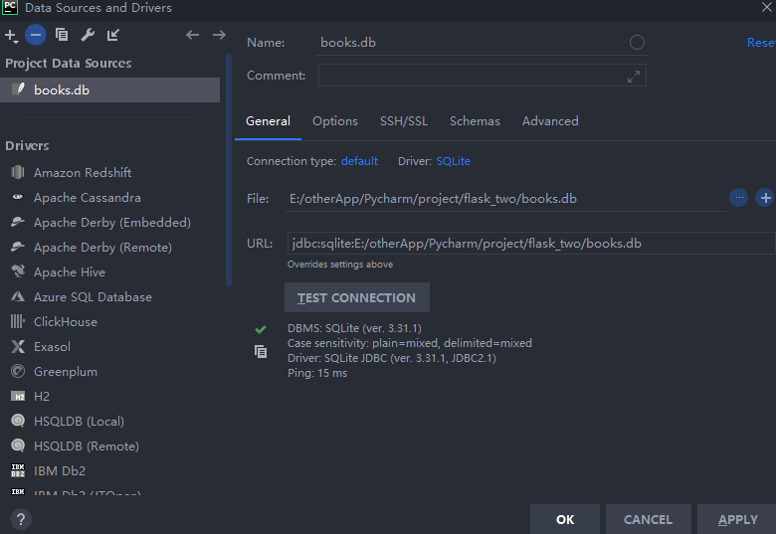Click the Apache Cassandra eye icon
This screenshot has height=534, width=776.
coord(18,197)
